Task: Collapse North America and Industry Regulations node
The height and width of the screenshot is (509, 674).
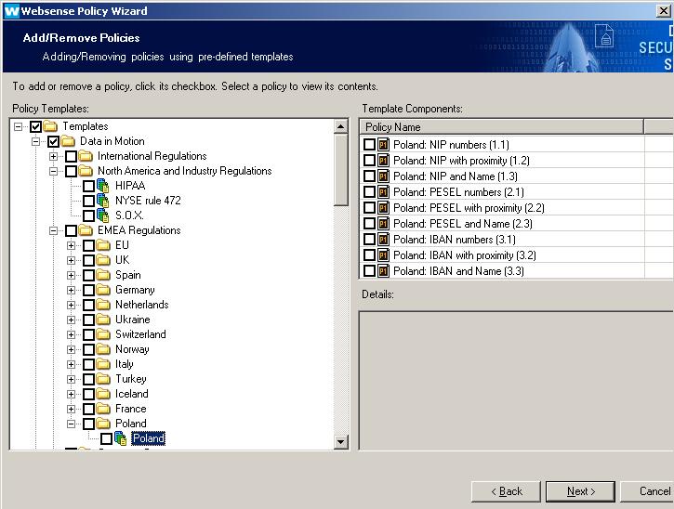Action: 53,171
